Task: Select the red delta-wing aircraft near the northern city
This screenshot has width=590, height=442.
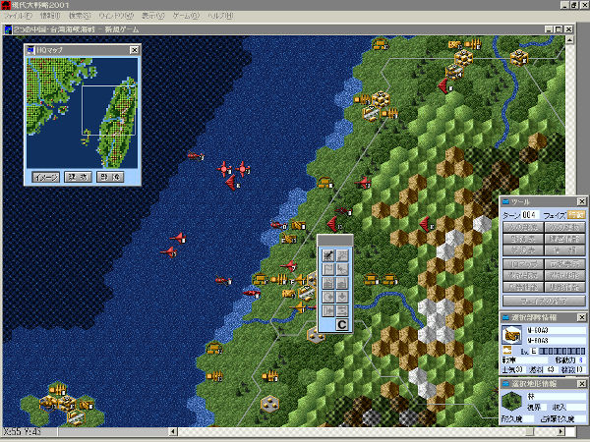Action: coord(444,85)
